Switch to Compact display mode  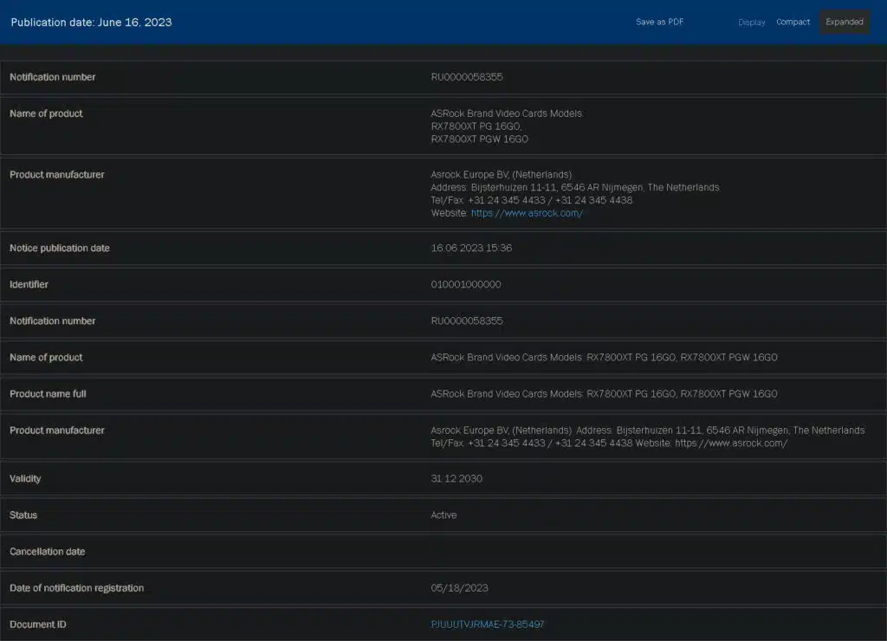pos(793,22)
